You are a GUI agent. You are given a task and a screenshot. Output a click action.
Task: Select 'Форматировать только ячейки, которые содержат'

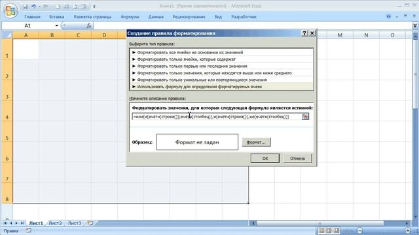[221, 59]
